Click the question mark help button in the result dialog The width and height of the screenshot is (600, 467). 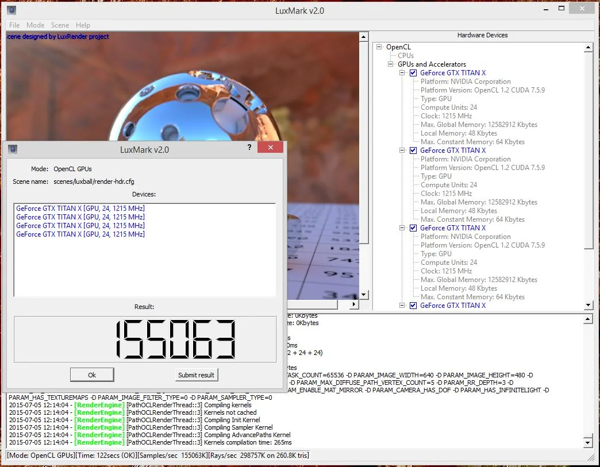[x=249, y=147]
